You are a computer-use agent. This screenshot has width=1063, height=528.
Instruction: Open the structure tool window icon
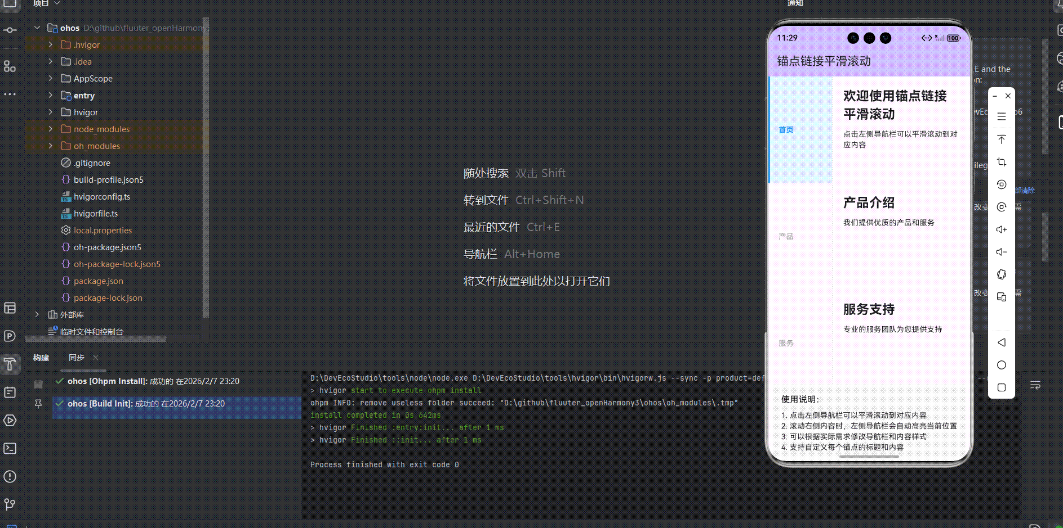(x=10, y=66)
